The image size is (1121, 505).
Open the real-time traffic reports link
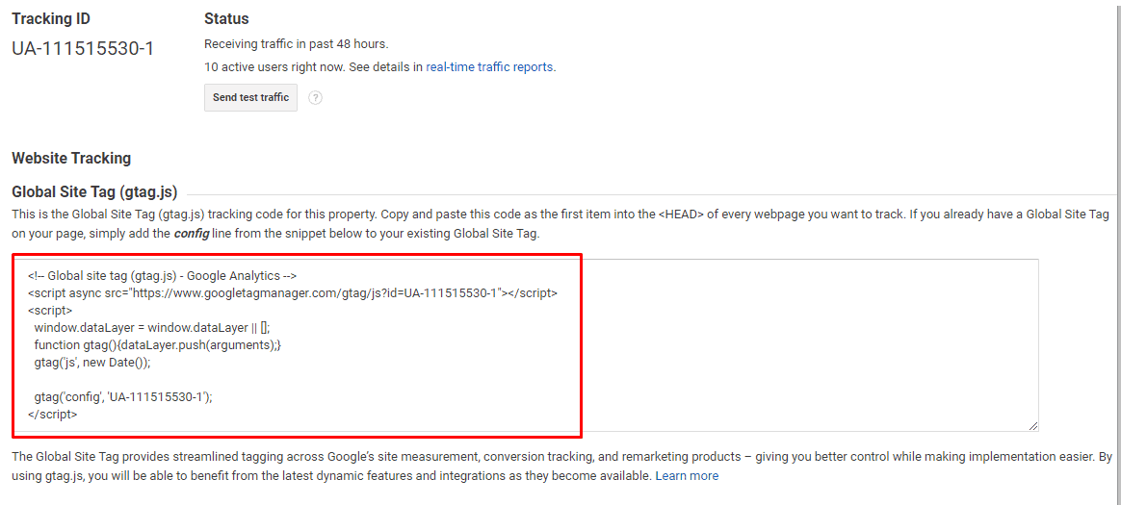pyautogui.click(x=490, y=67)
